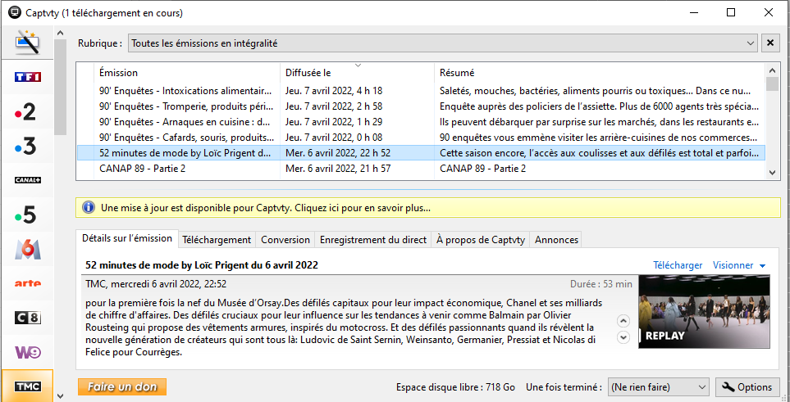The width and height of the screenshot is (790, 402).
Task: Click the Visionner link
Action: [733, 265]
